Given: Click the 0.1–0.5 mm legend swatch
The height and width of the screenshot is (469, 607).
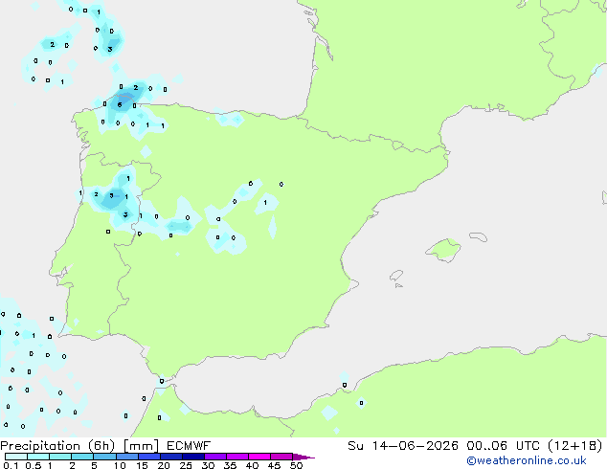Looking at the screenshot, I should 16,457.
